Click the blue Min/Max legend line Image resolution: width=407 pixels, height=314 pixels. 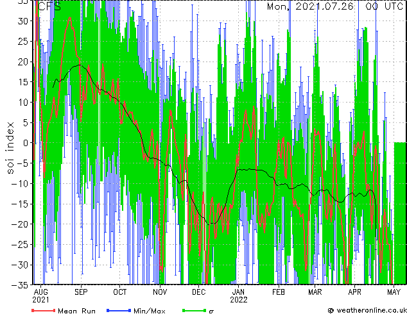point(119,310)
